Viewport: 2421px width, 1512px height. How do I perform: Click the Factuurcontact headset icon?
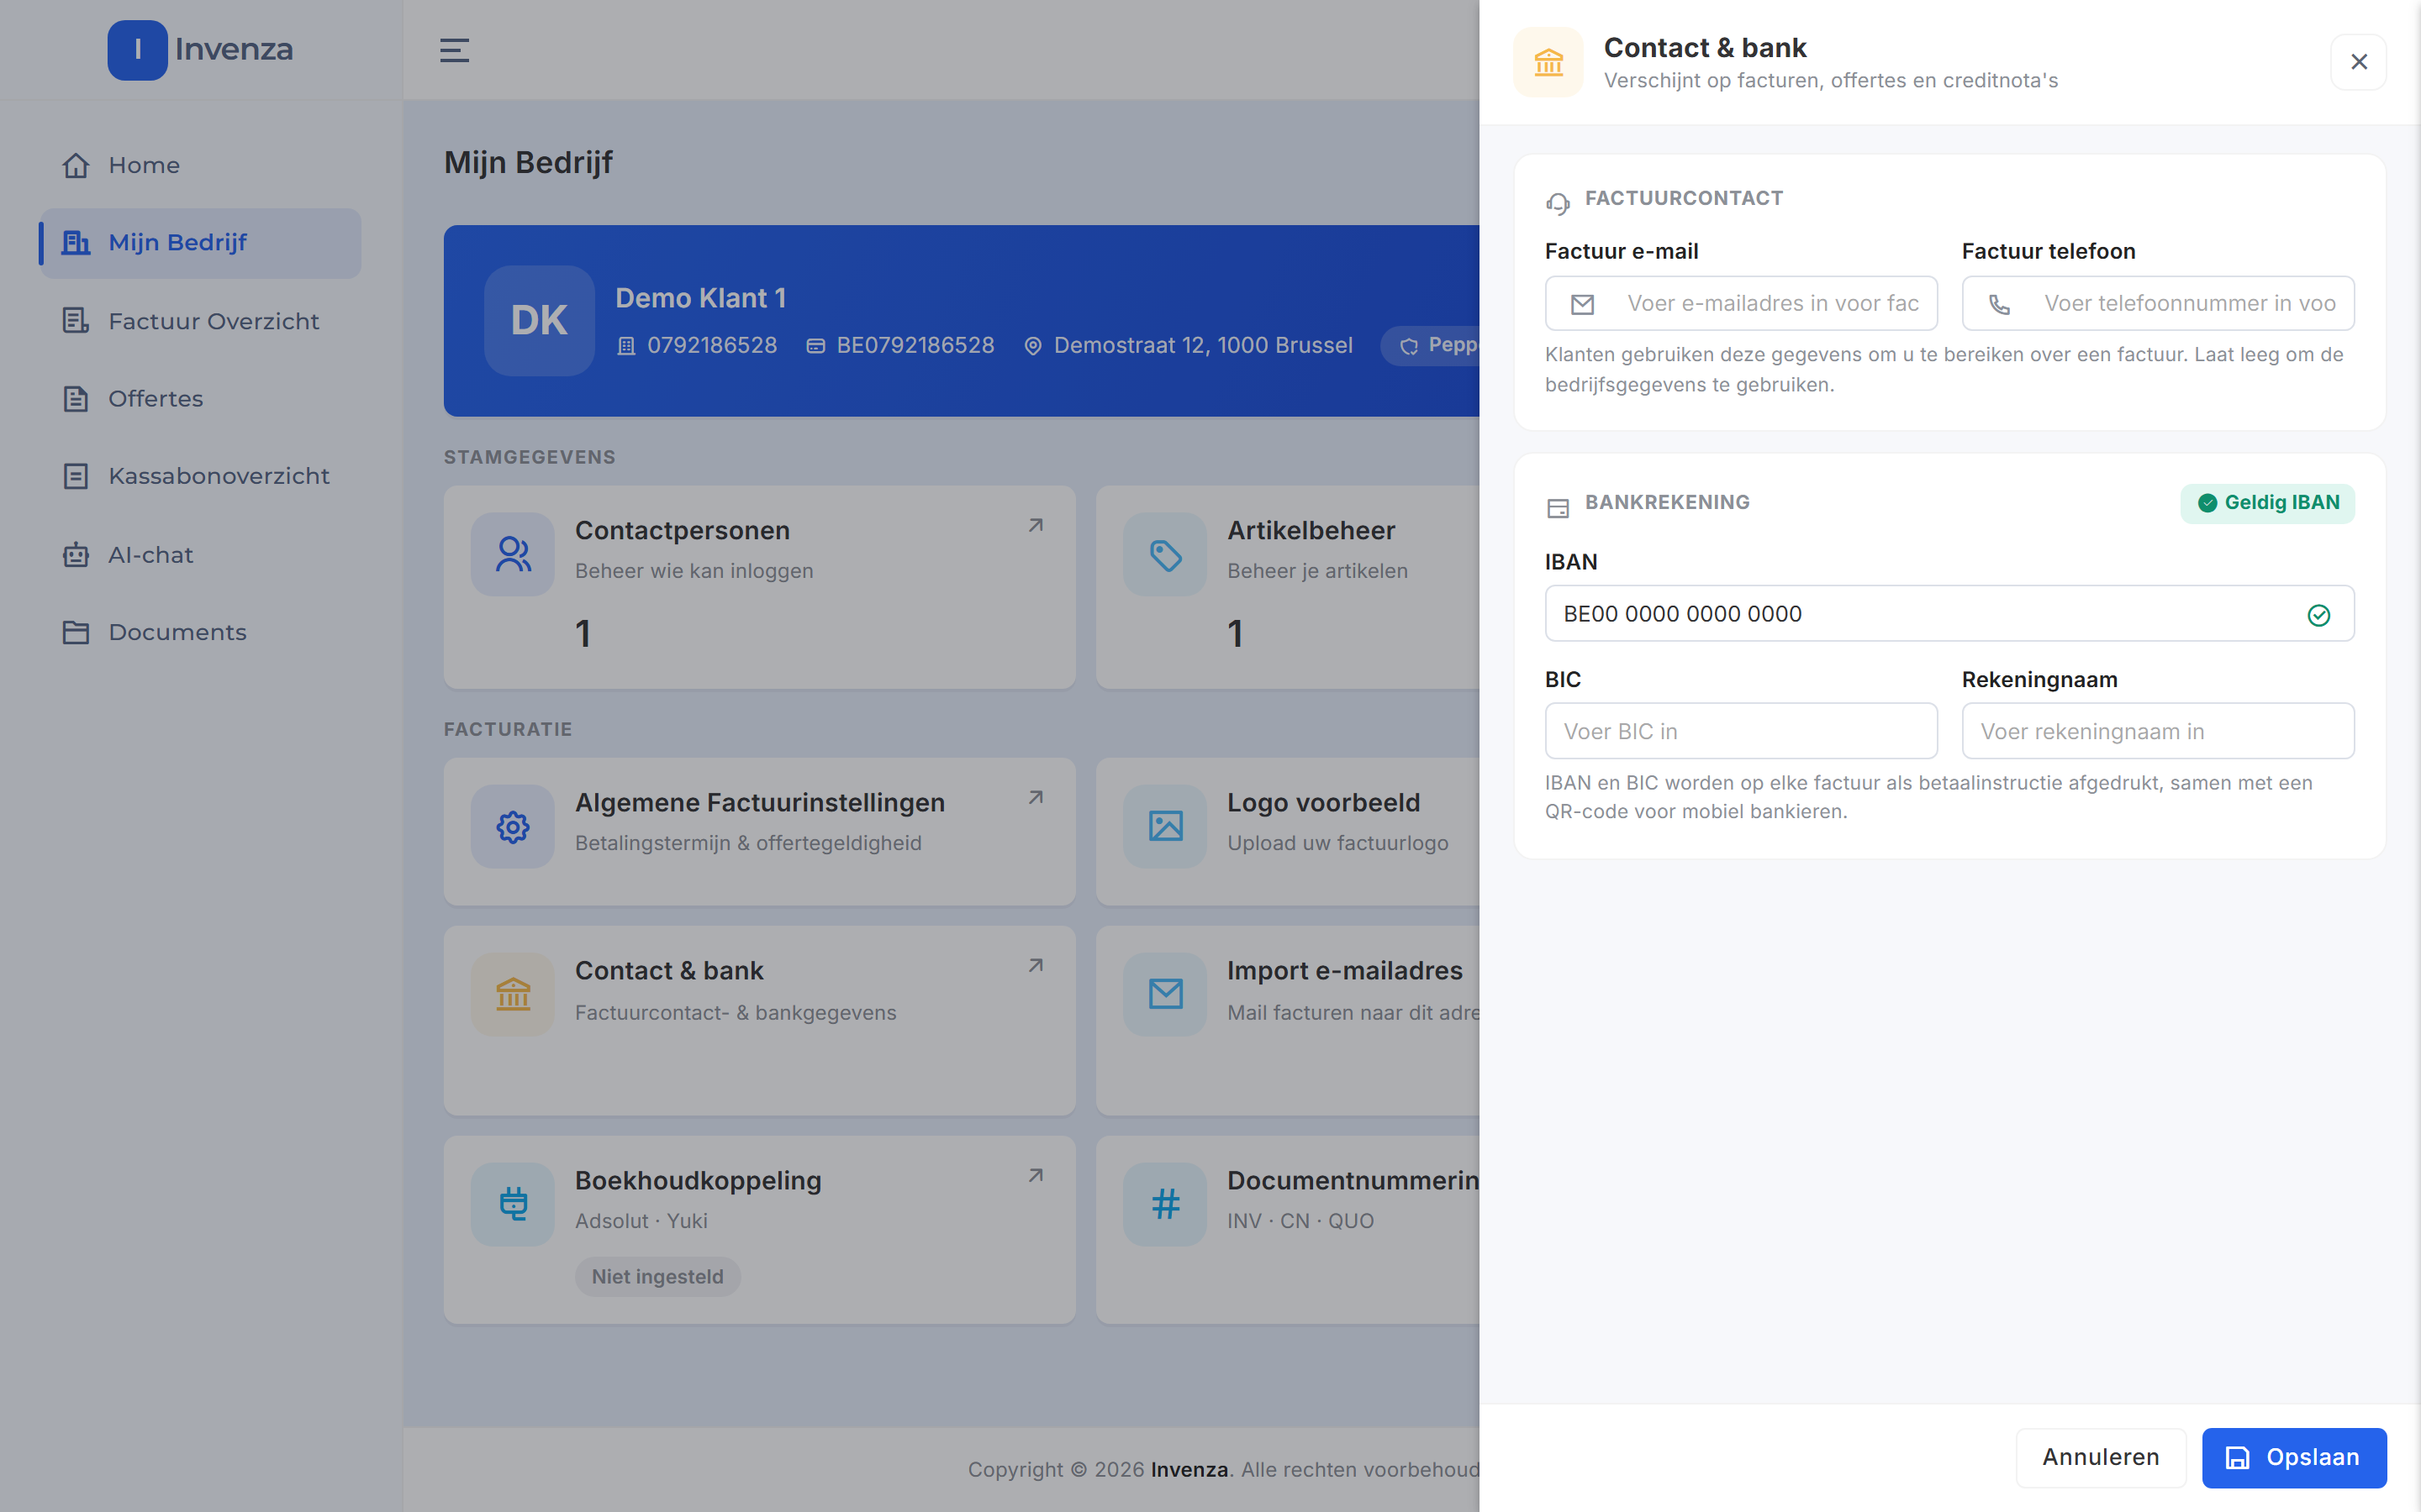1558,203
